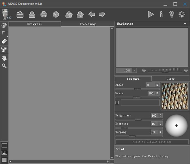
Task: Click Reset to Default Settings button
Action: coord(152,142)
